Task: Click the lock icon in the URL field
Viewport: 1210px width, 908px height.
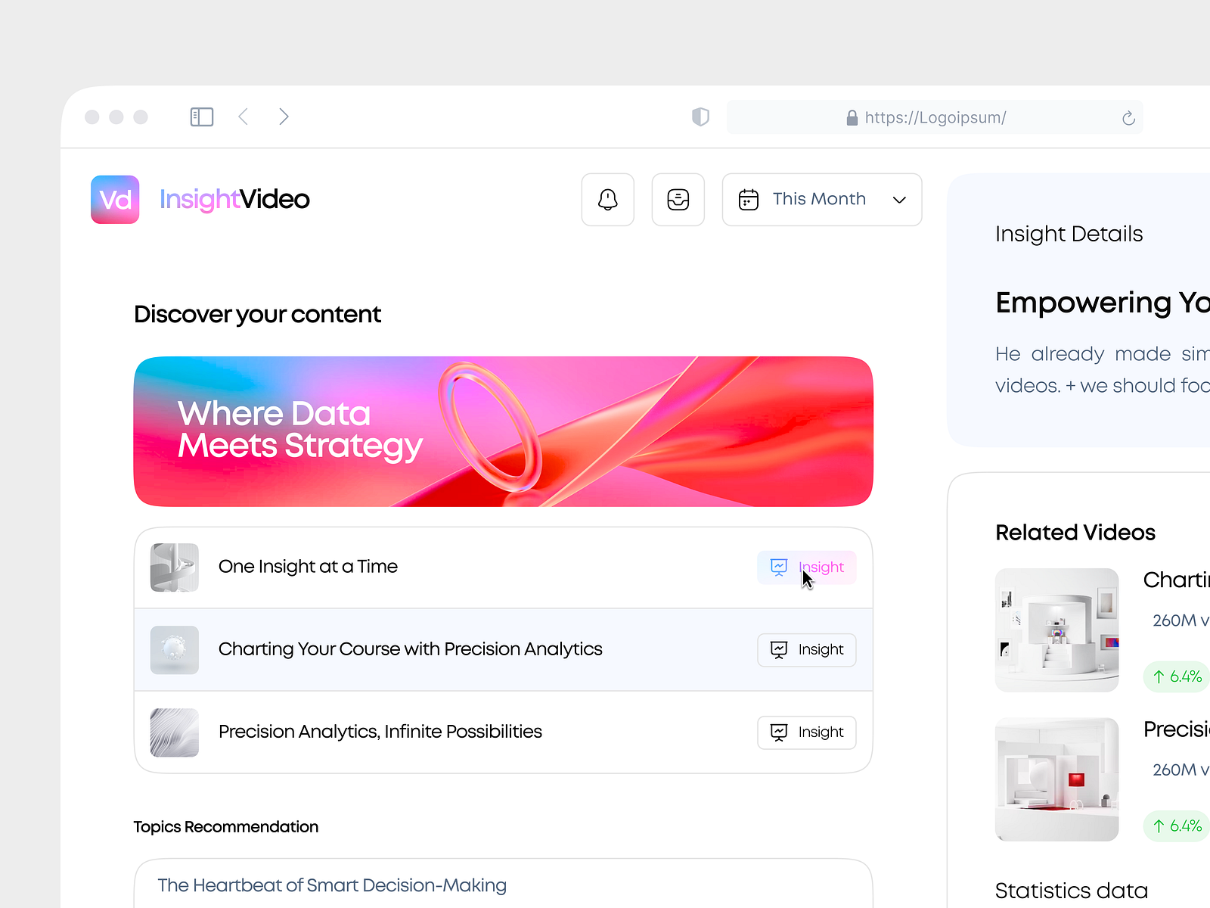Action: pyautogui.click(x=850, y=117)
